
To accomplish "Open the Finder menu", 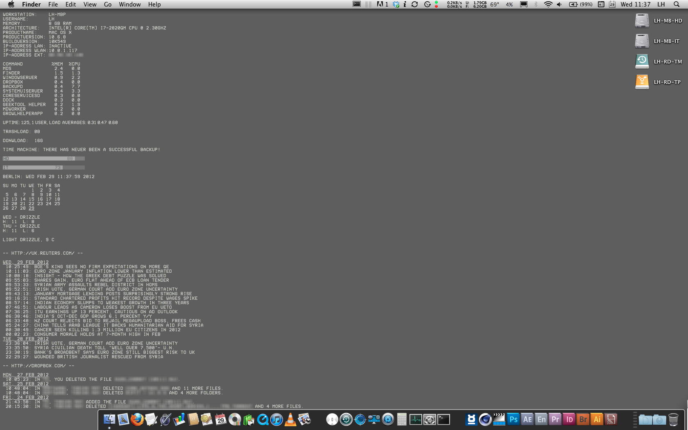I will (31, 4).
